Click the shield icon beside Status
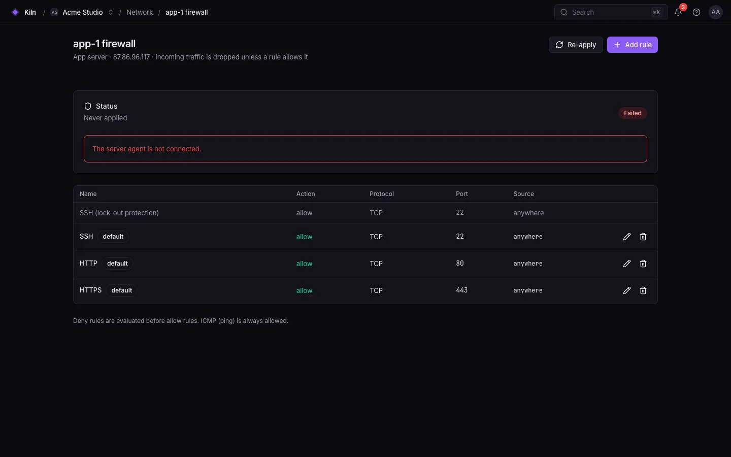The height and width of the screenshot is (457, 731). [x=88, y=106]
